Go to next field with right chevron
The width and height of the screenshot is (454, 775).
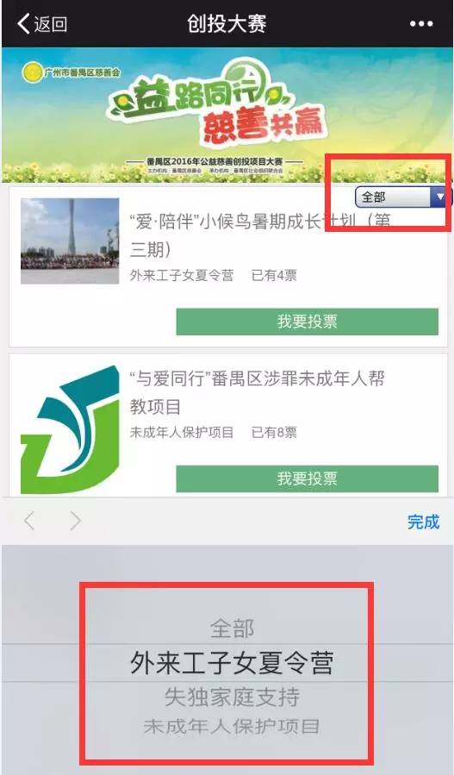(x=75, y=521)
